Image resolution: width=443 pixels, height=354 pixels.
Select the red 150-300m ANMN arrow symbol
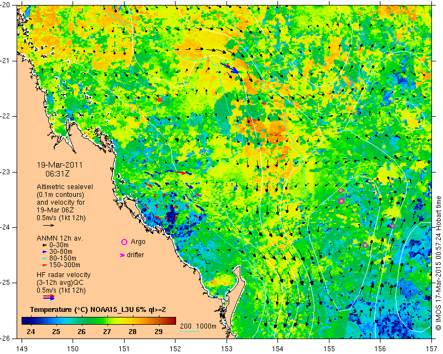click(44, 265)
